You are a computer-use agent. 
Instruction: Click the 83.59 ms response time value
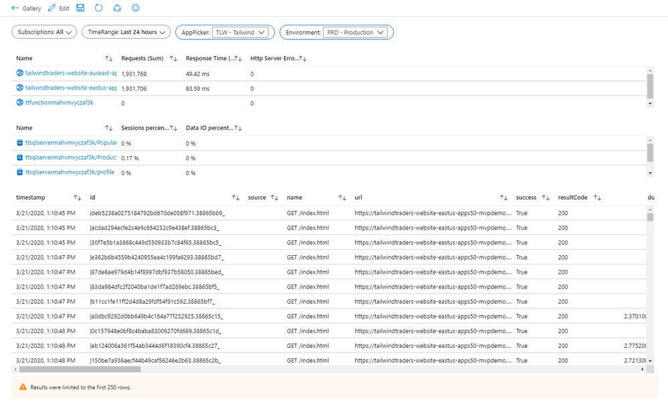pyautogui.click(x=198, y=88)
